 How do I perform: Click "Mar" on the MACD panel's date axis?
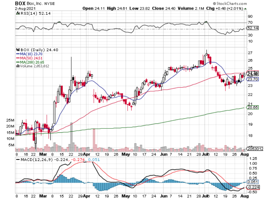click(43, 196)
